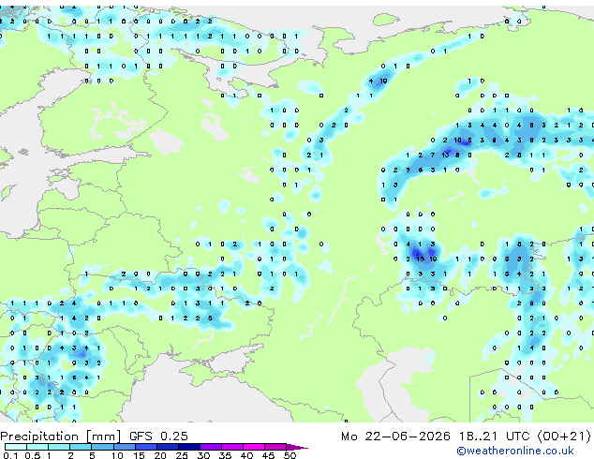Click the 45–50 mm legend color swatch

275,447
